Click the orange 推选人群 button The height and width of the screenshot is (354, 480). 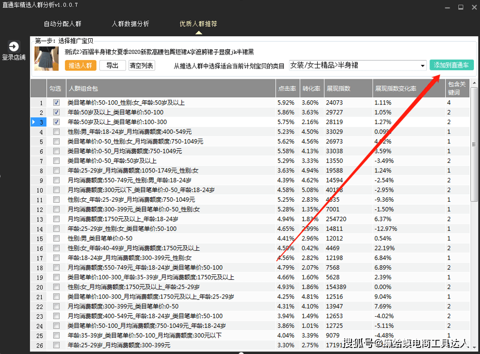tap(81, 66)
